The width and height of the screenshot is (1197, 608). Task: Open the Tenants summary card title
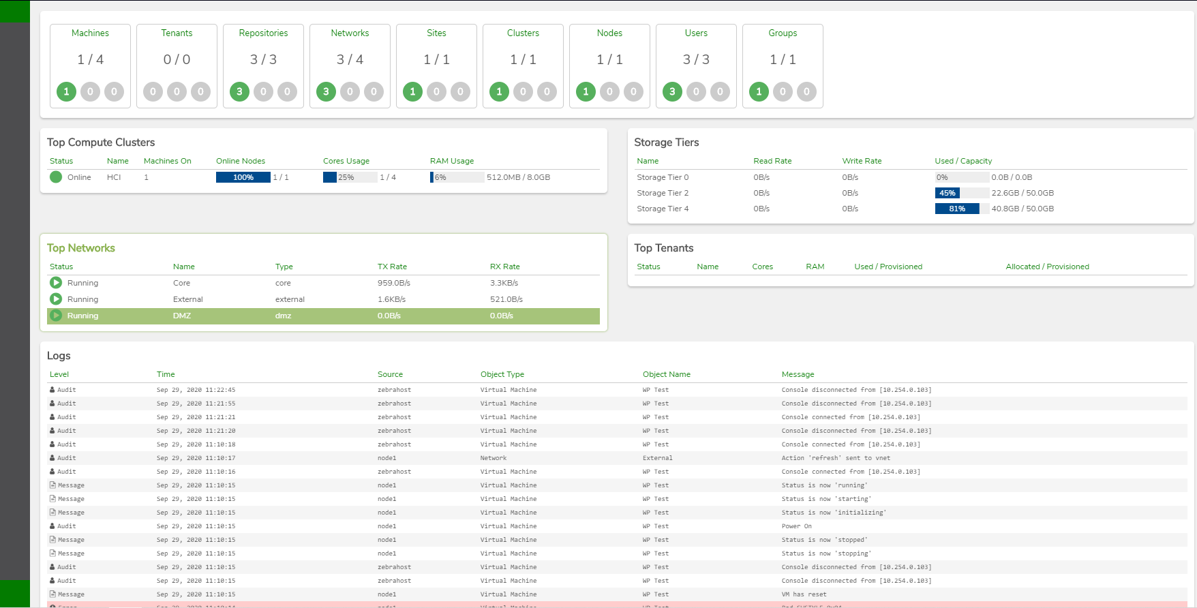point(177,33)
